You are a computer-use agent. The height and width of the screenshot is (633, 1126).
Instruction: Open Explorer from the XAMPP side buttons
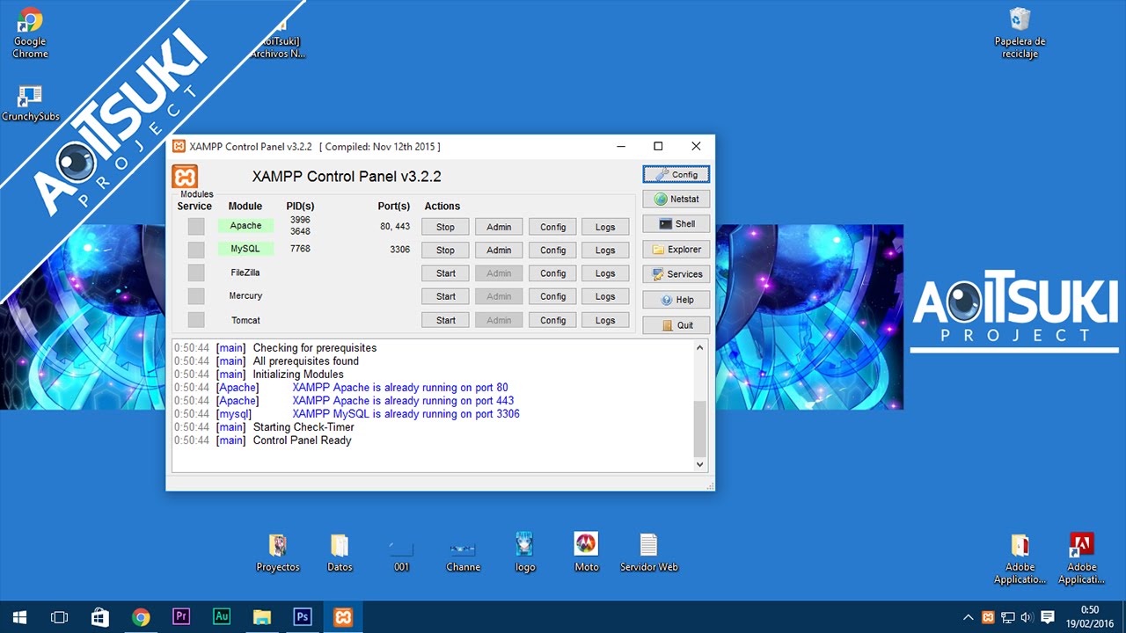(x=676, y=250)
